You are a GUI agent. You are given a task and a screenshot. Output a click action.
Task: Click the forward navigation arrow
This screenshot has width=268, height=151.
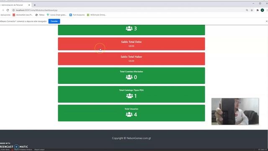tap(3, 10)
